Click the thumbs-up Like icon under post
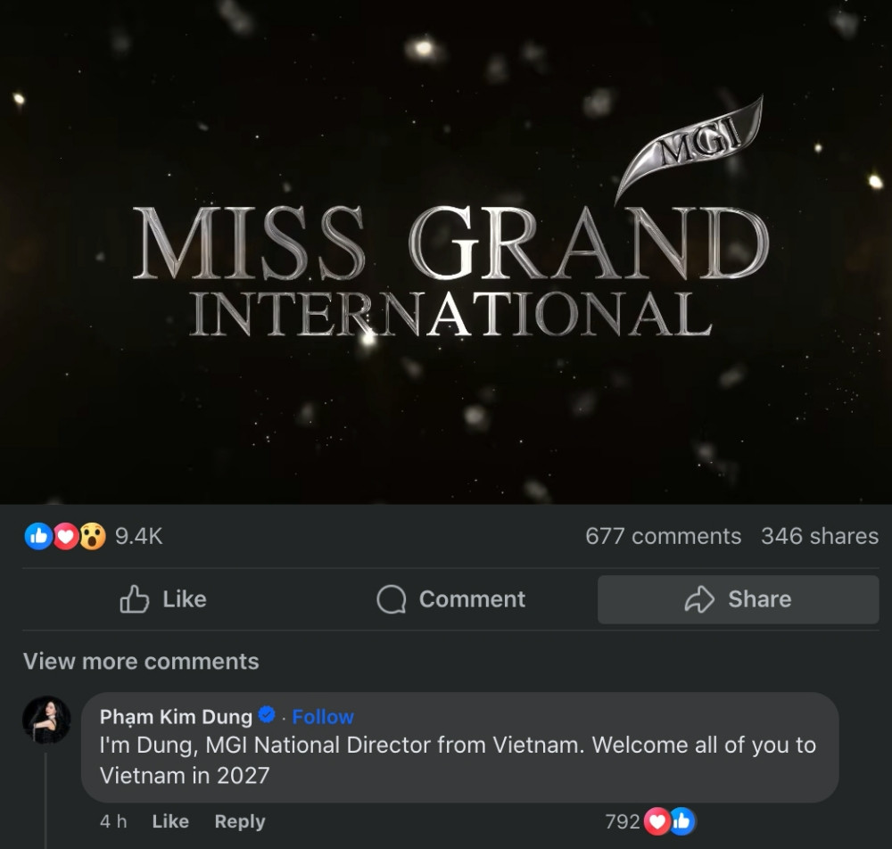892x849 pixels. point(135,598)
